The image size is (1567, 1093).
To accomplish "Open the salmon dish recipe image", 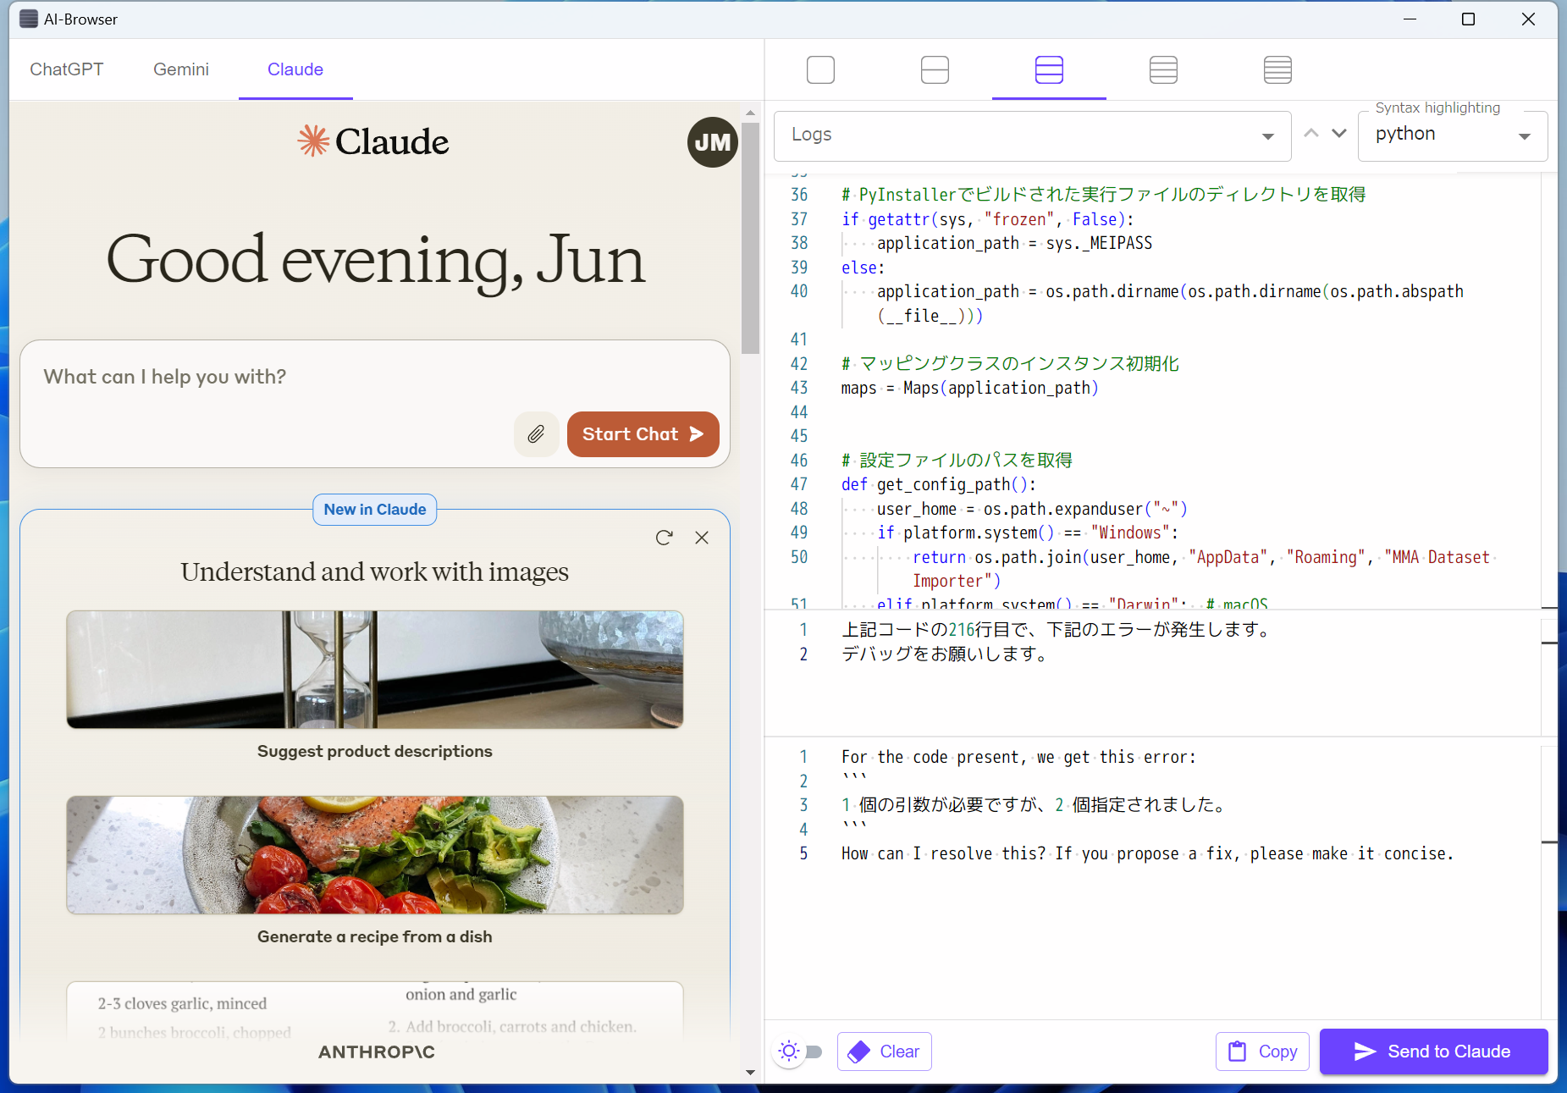I will (375, 854).
